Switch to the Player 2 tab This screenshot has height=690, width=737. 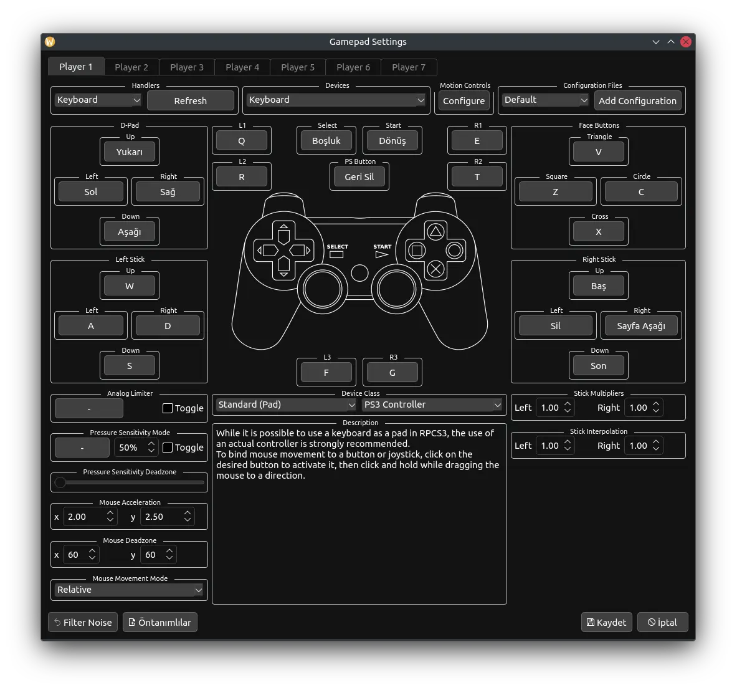pos(131,67)
